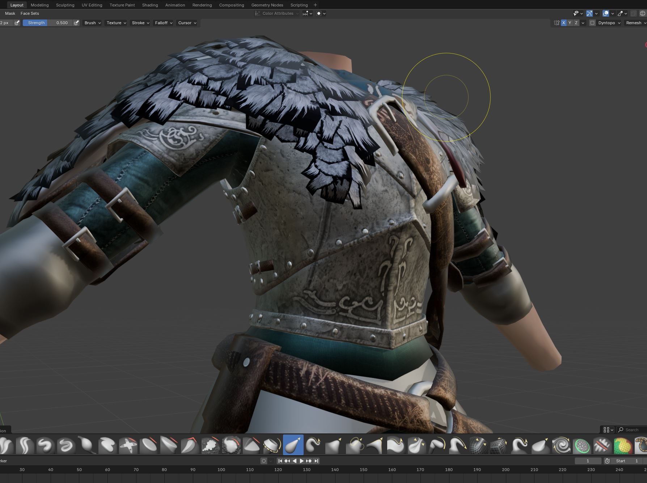Select the puffy cloud-shaped brush icon
This screenshot has height=483, width=647.
click(211, 445)
